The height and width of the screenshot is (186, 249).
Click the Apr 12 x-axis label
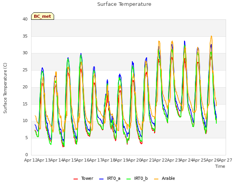pyautogui.click(x=31, y=160)
